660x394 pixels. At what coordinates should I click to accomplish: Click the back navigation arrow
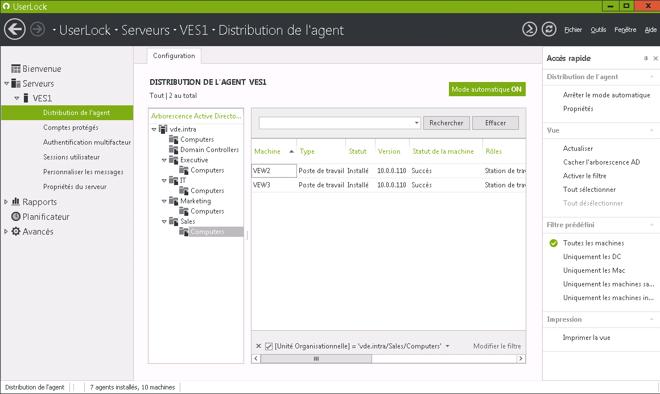[15, 30]
